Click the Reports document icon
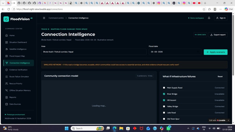Screen dimensions: 235x132 click(x=6, y=97)
